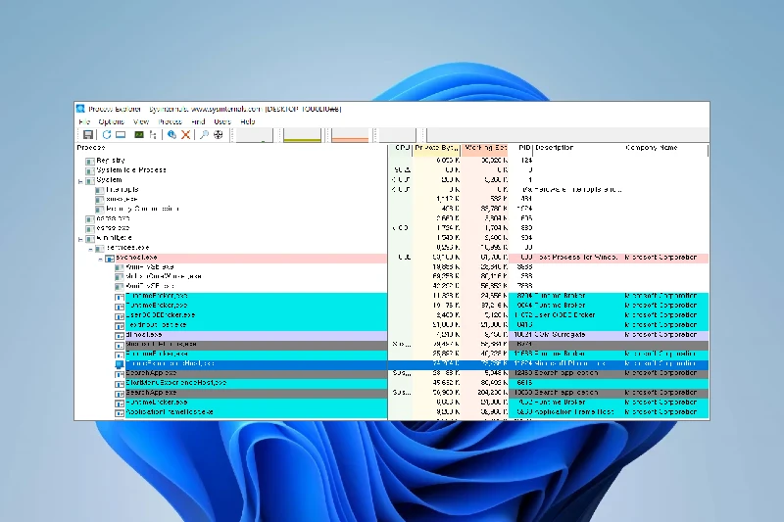Collapse the svchost.exe tree node
This screenshot has height=522, width=784.
(101, 259)
